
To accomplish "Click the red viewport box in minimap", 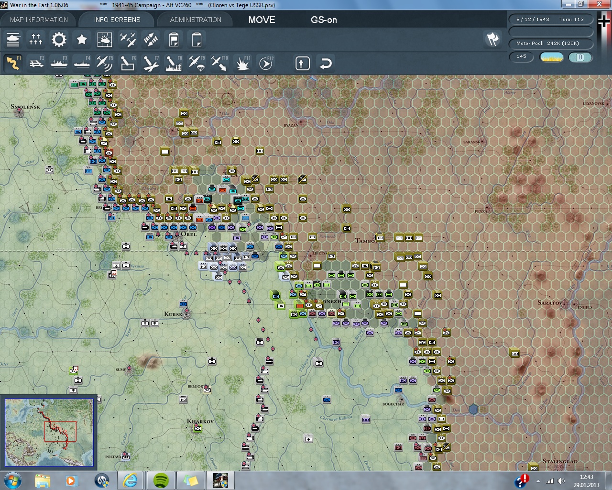I will pos(60,431).
